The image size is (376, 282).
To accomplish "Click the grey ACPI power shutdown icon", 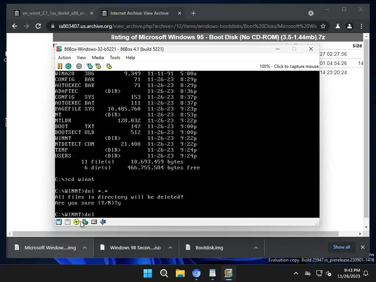I will (79, 66).
